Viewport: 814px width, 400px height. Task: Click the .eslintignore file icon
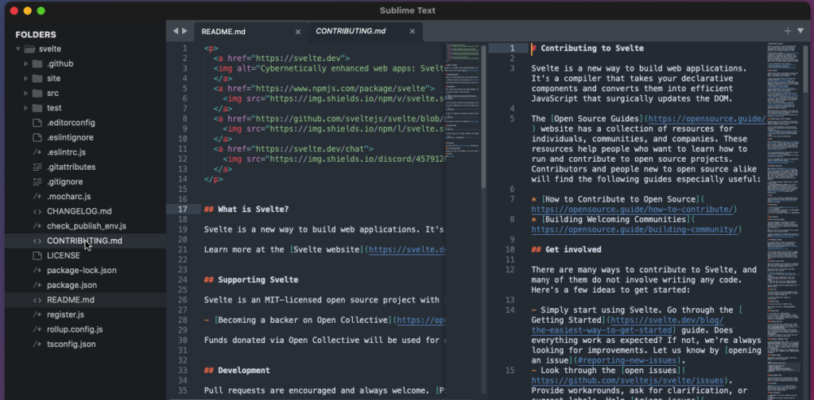[x=37, y=138]
